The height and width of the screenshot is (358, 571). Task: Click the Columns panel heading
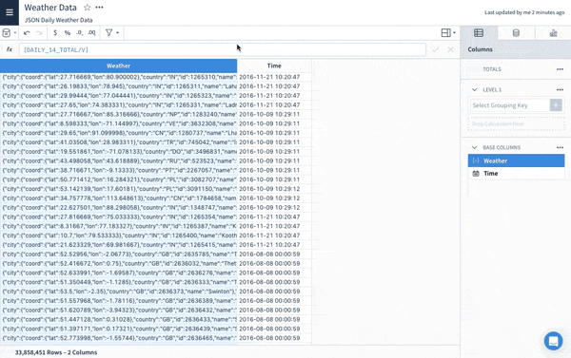(x=480, y=49)
